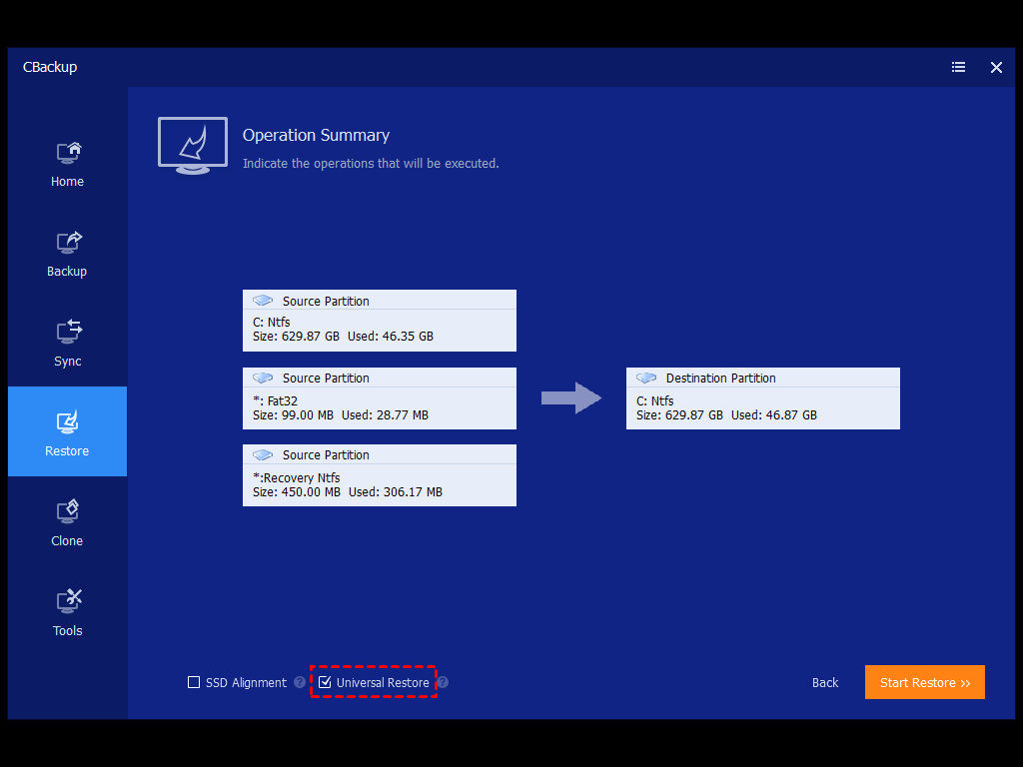
Task: Open the Home section in sidebar
Action: [x=67, y=165]
